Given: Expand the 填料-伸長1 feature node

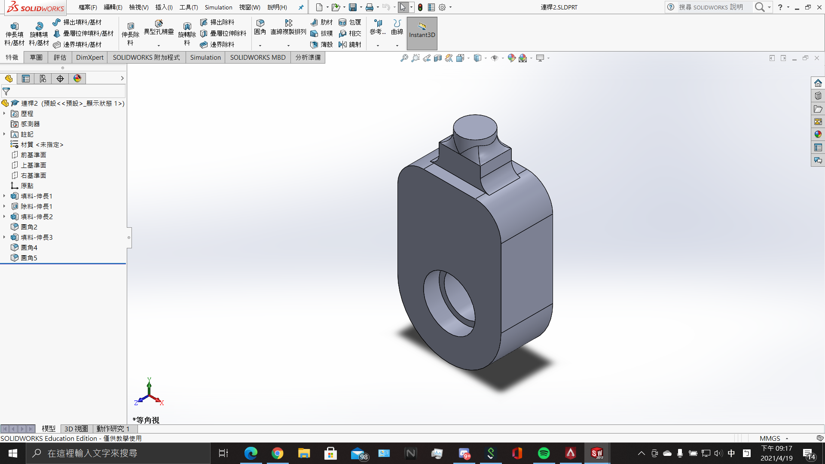Looking at the screenshot, I should [4, 196].
